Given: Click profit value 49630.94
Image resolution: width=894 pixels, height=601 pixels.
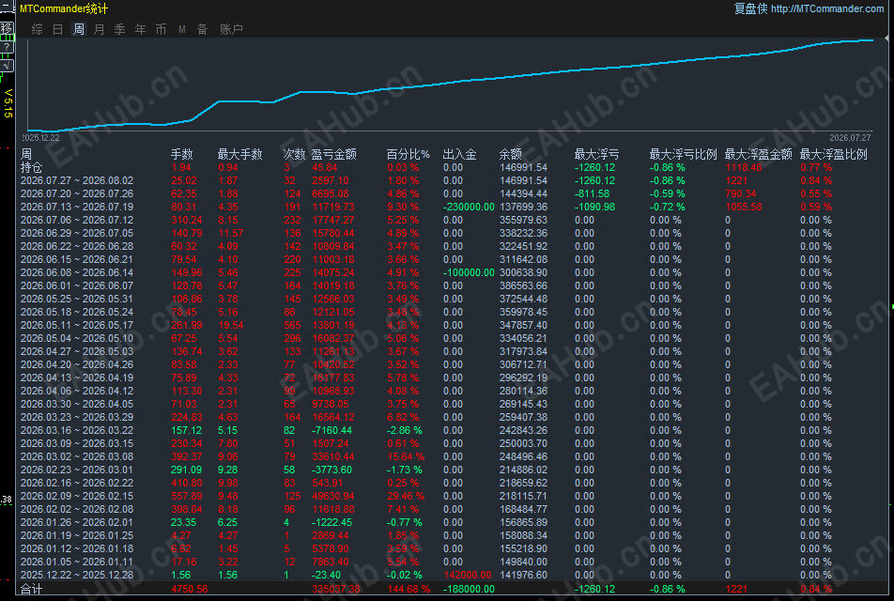Looking at the screenshot, I should point(333,496).
